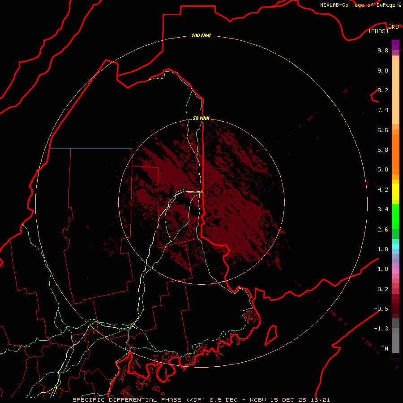Click the 0.2 scale value
The width and height of the screenshot is (403, 403).
click(x=383, y=289)
